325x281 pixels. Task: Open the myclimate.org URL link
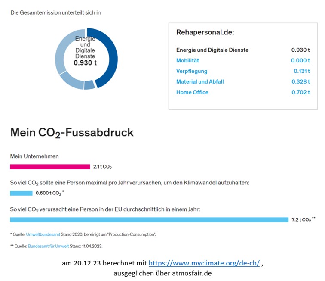204,263
